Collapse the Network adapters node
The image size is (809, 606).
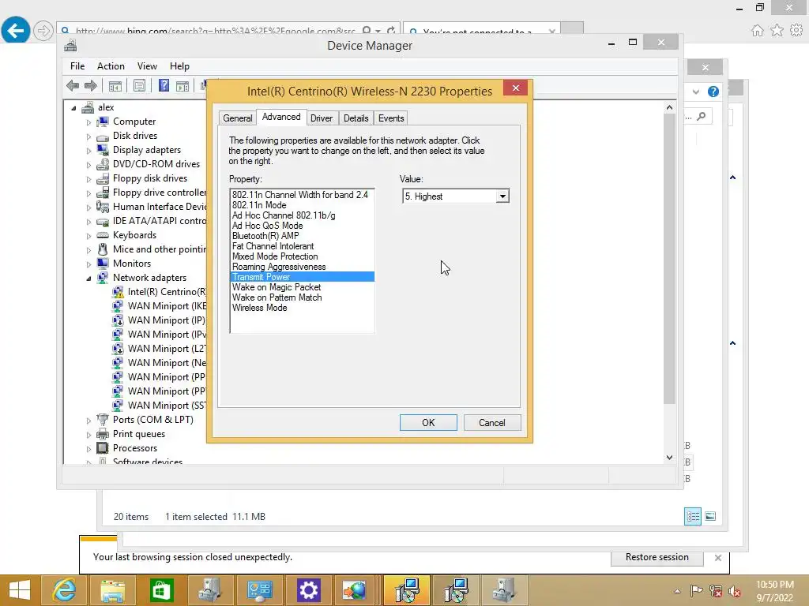pyautogui.click(x=88, y=279)
